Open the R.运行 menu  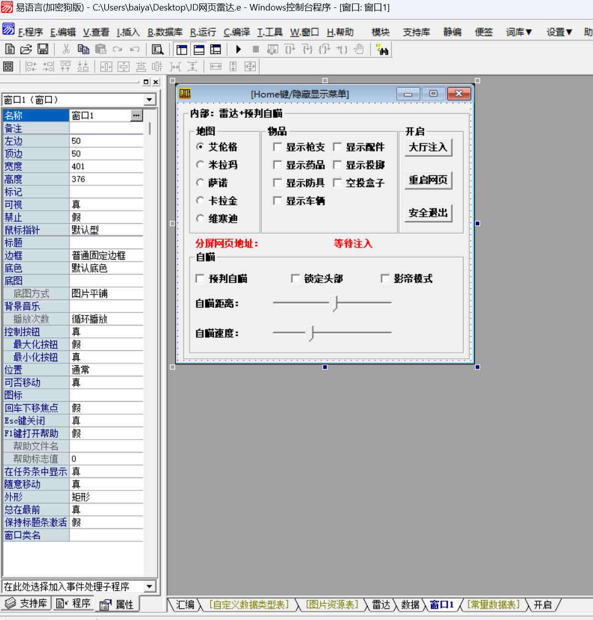pos(203,32)
